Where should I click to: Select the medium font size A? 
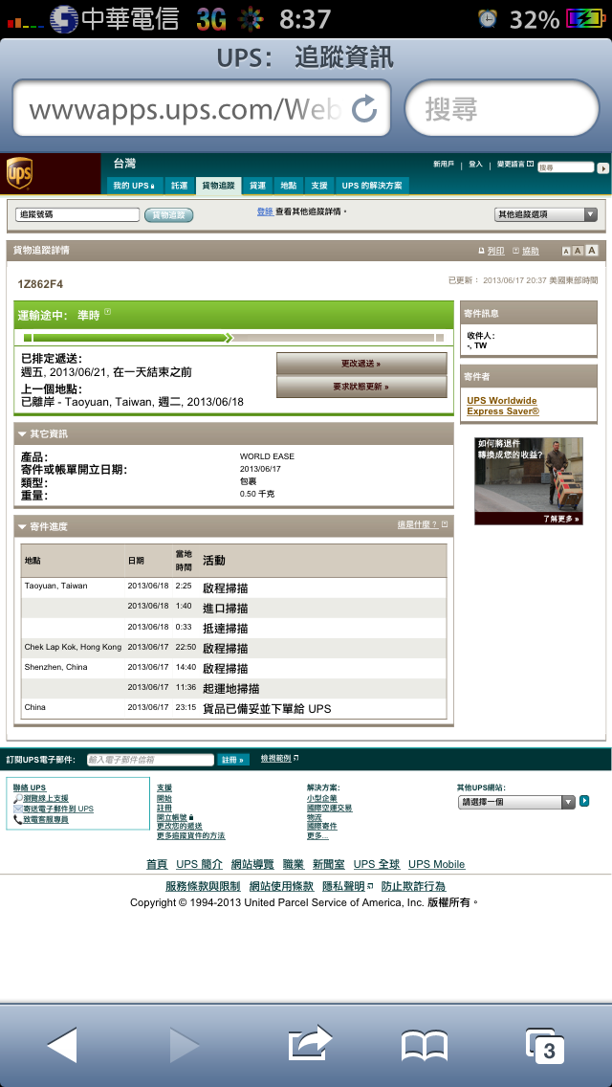(x=579, y=251)
